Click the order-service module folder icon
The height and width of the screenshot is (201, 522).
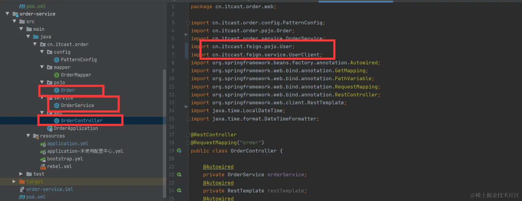pyautogui.click(x=15, y=14)
